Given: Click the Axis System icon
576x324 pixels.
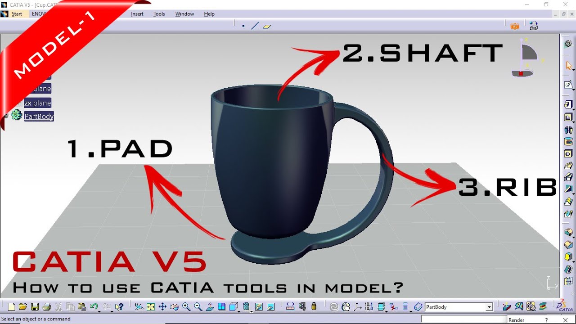Looking at the screenshot, I should [x=357, y=307].
